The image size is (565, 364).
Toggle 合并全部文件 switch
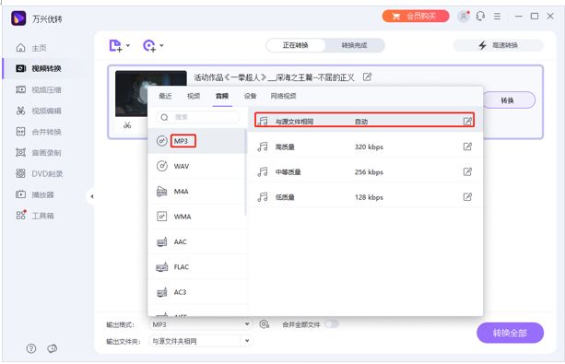332,324
